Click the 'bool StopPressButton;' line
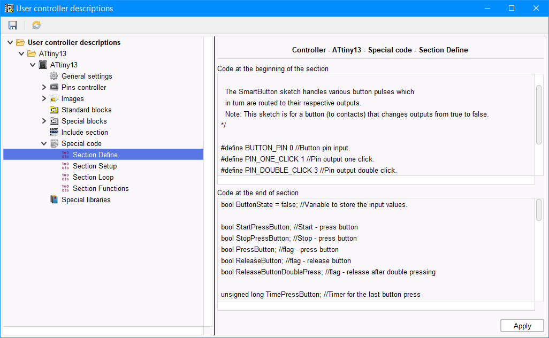Image resolution: width=549 pixels, height=338 pixels. pos(289,238)
